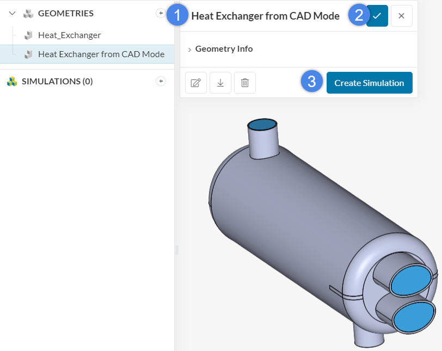Confirm the geometry name with checkmark
442x351 pixels.
tap(377, 16)
